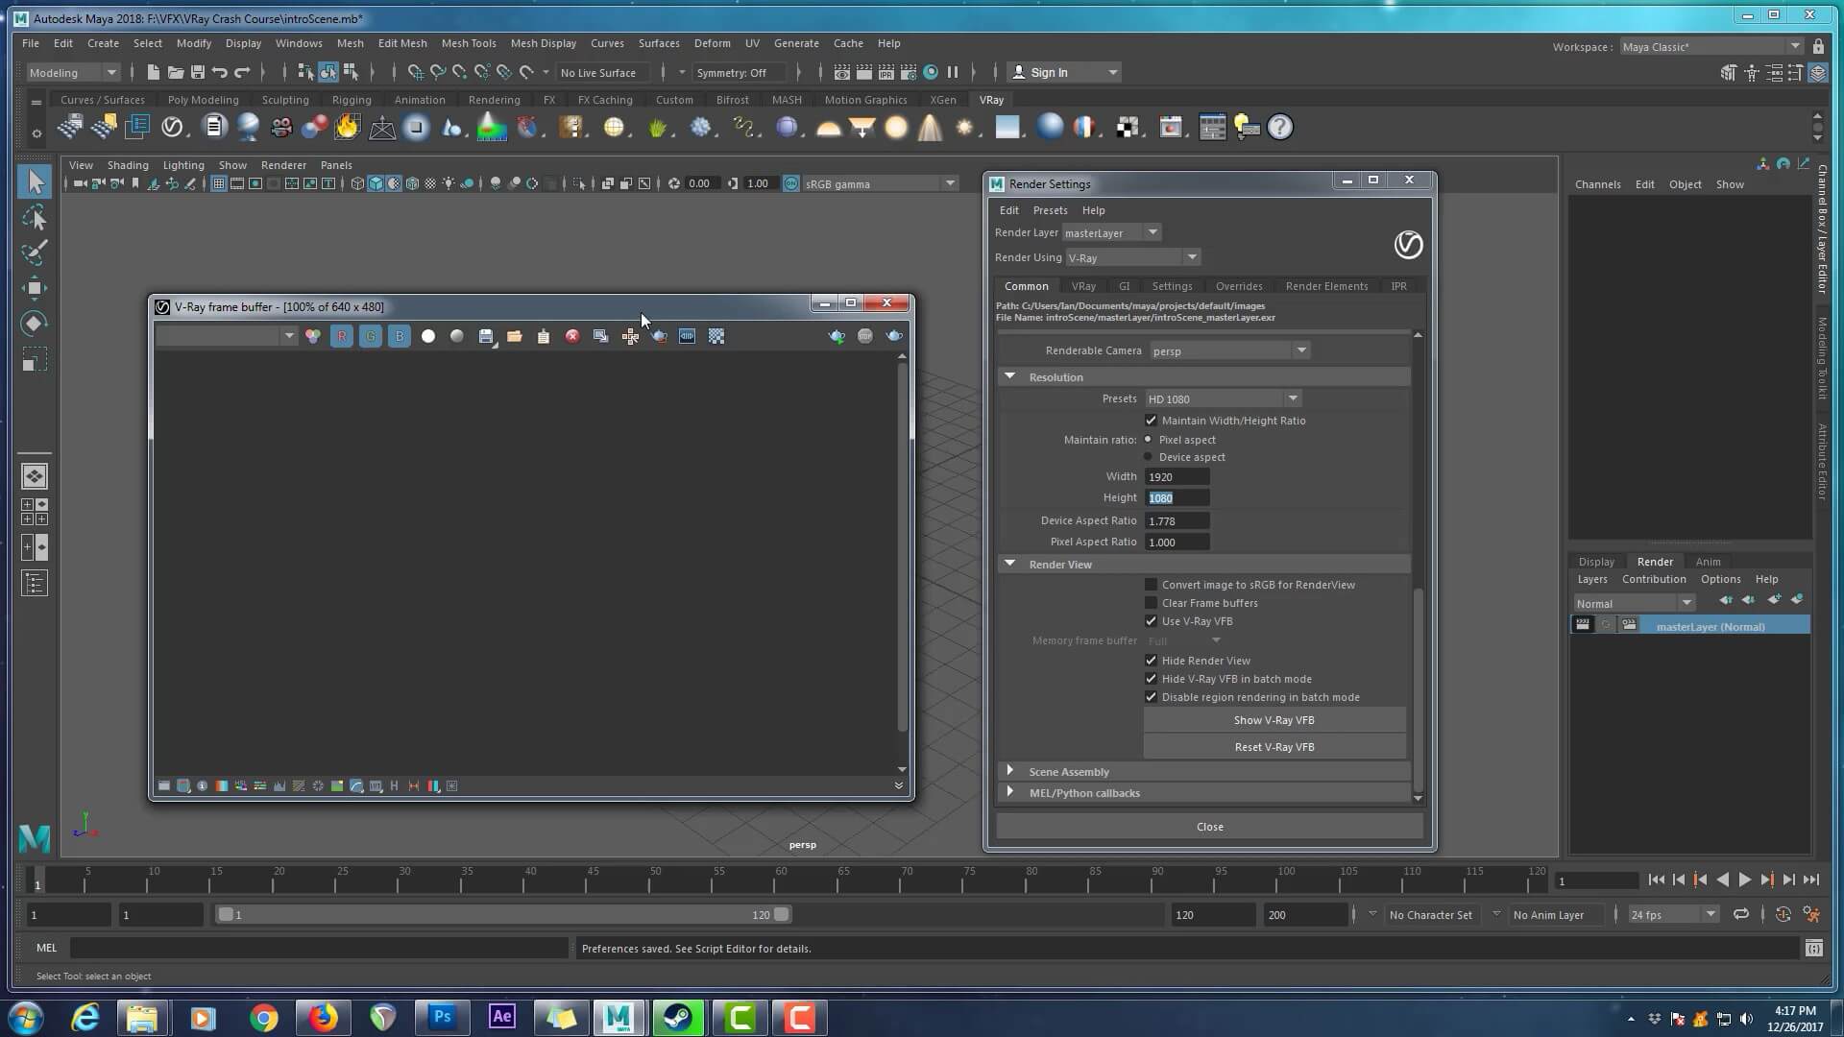Click the Width input field
Image resolution: width=1844 pixels, height=1037 pixels.
[1177, 477]
